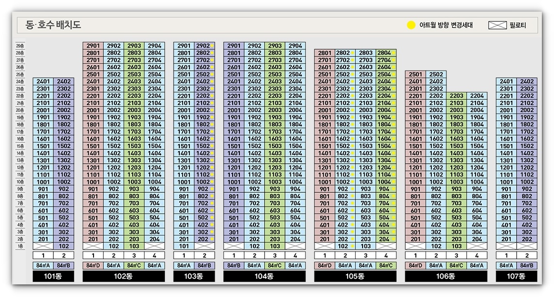554x297 pixels.
Task: Click the yellow dot beside 2804 in 105동
Action: click(393, 53)
